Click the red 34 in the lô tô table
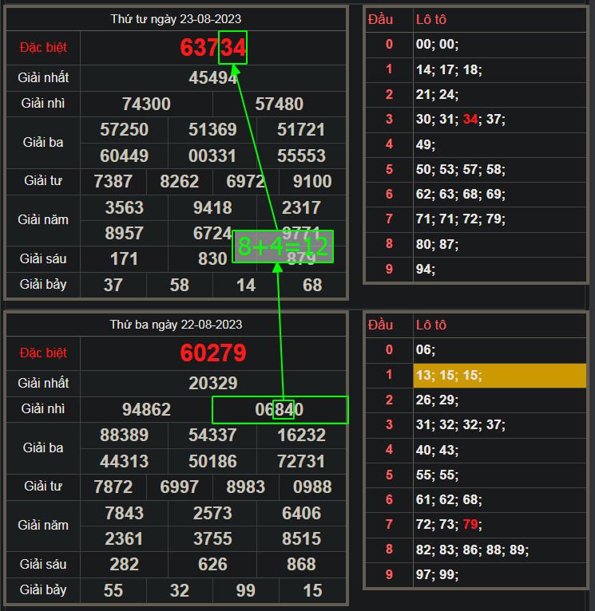 pyautogui.click(x=470, y=120)
